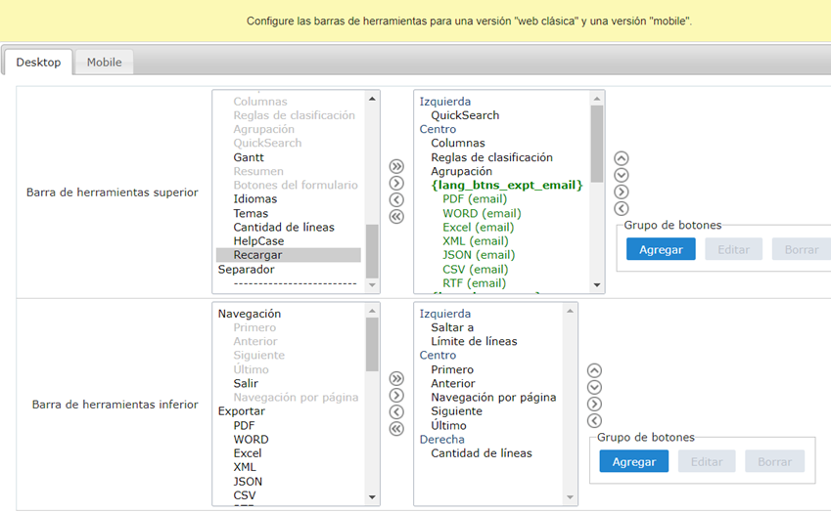Click scroll-down arrow of lower available list

tap(372, 497)
